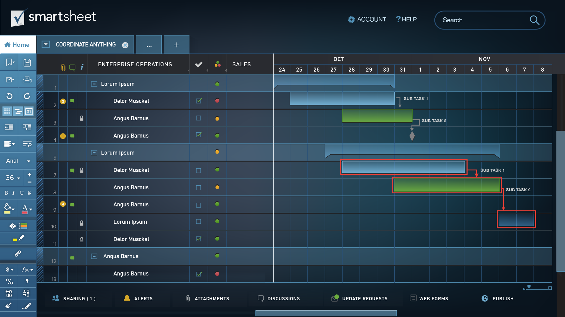Viewport: 565px width, 317px height.
Task: Click the Publish button
Action: (498, 298)
